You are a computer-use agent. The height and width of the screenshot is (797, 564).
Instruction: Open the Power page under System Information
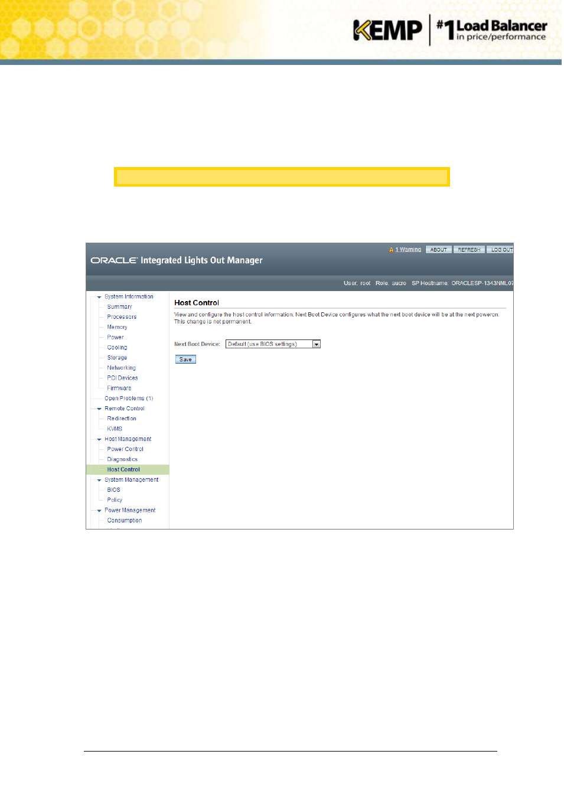click(115, 338)
